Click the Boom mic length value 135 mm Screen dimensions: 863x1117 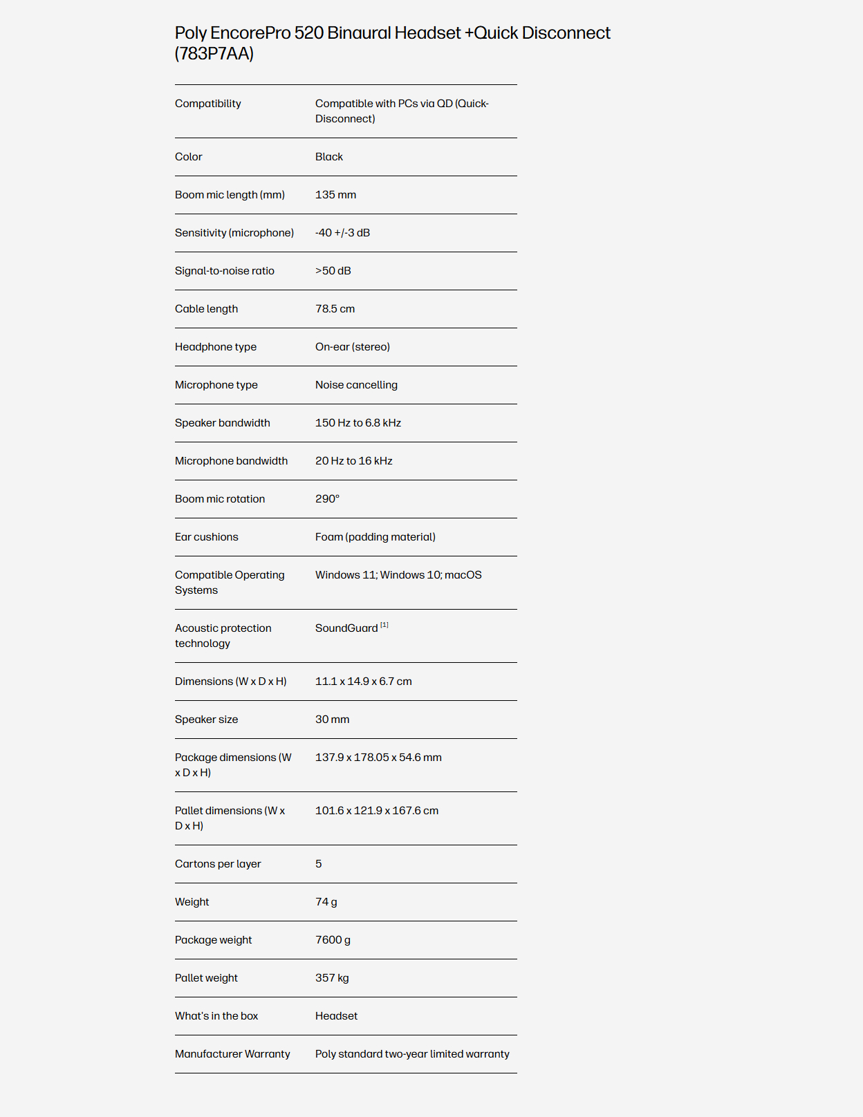point(335,195)
